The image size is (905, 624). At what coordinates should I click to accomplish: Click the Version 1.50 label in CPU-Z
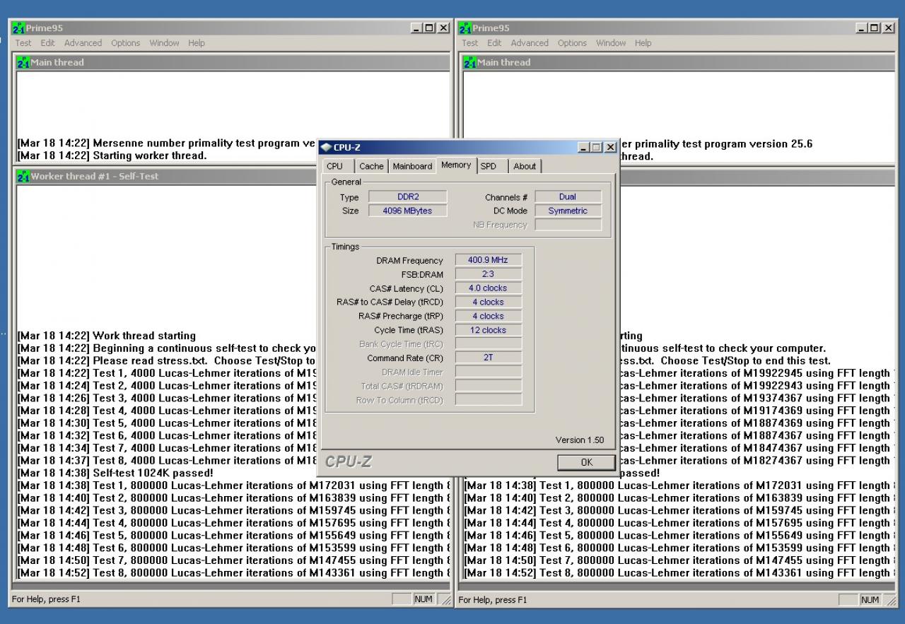[580, 440]
